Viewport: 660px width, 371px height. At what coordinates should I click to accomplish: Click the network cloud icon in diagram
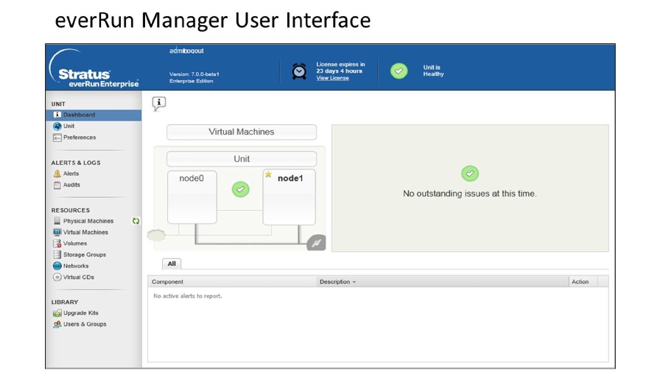point(156,235)
